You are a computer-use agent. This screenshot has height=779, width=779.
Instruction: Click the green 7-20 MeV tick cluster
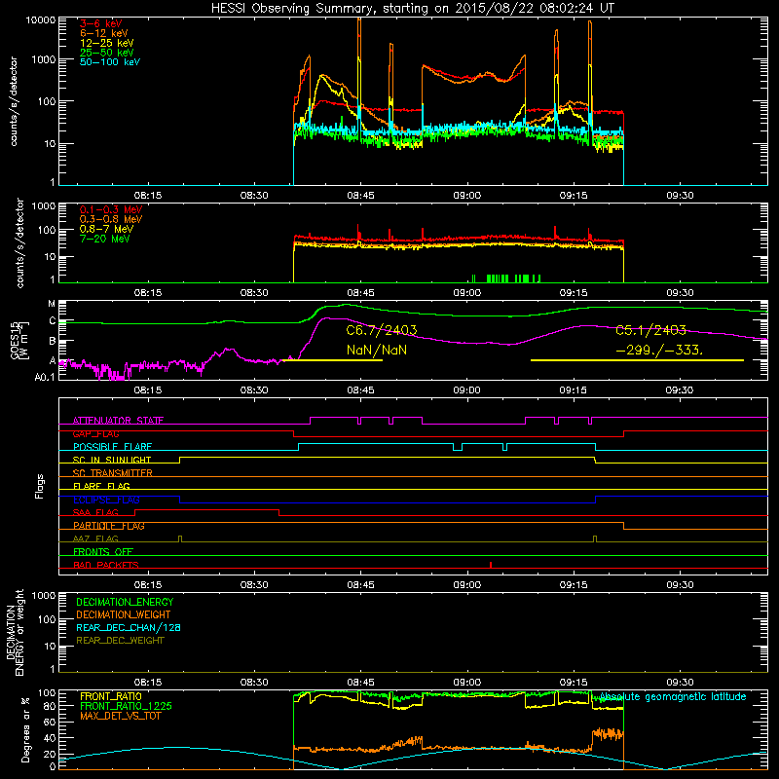coord(505,278)
